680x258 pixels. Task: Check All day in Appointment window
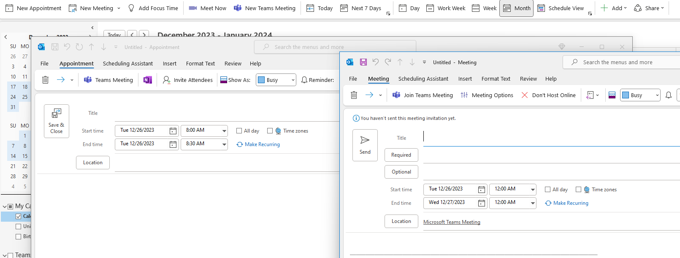(x=239, y=131)
